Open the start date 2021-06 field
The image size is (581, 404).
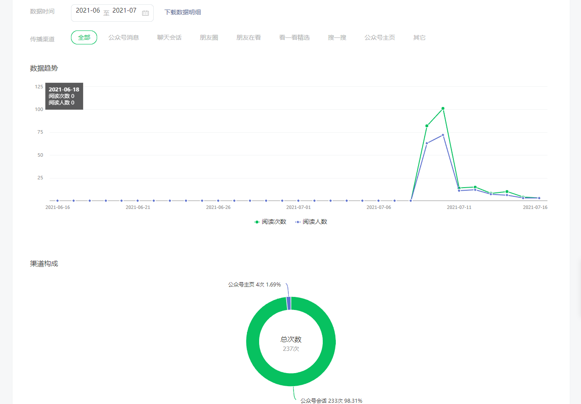[88, 10]
